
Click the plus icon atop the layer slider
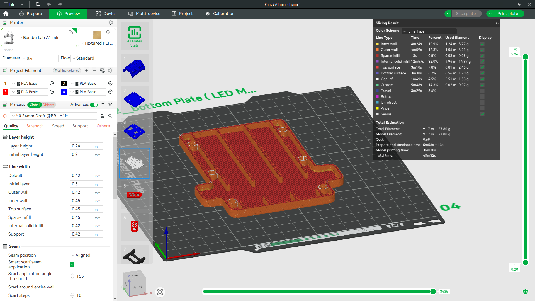point(526,57)
